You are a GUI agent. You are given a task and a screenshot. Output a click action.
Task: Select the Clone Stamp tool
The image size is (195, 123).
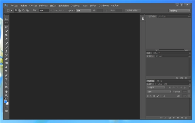tap(6, 51)
